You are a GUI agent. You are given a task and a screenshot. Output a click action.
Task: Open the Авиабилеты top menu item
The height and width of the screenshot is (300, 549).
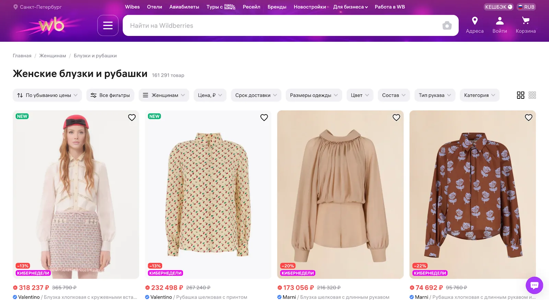tap(184, 7)
